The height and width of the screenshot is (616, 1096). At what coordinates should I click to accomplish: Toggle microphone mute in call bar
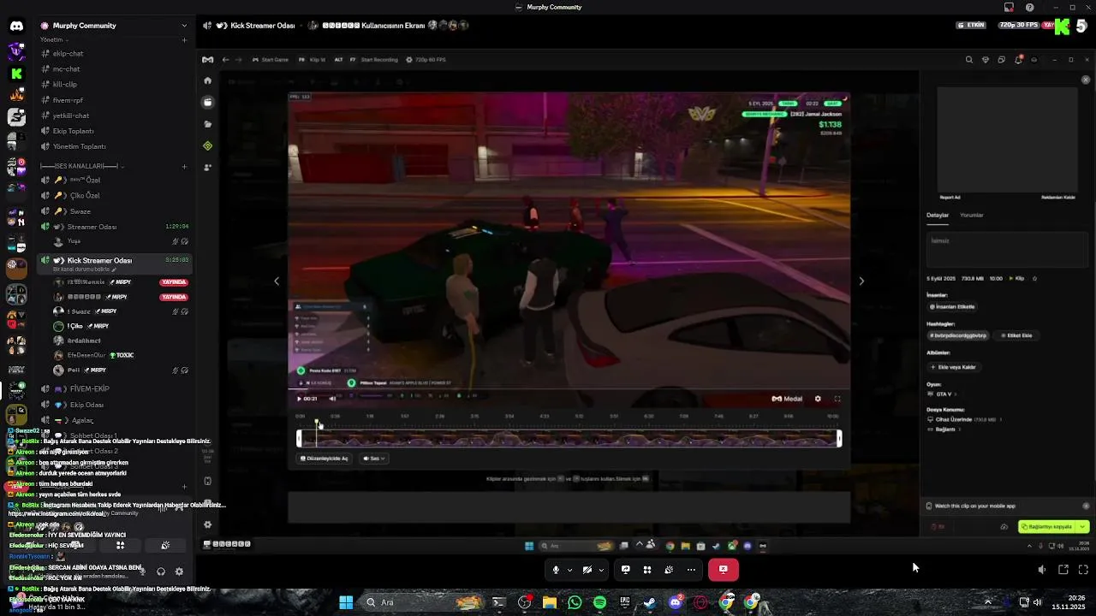(556, 570)
